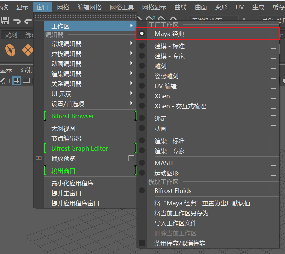Open the viewport 显示 panel menu
The width and height of the screenshot is (285, 254).
tap(6, 70)
